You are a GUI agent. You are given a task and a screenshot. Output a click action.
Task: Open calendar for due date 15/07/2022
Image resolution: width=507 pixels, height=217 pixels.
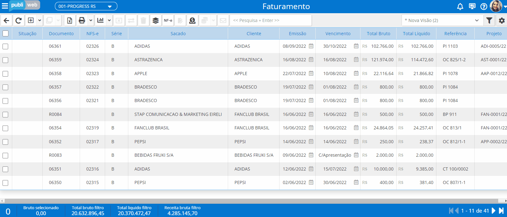pyautogui.click(x=356, y=169)
